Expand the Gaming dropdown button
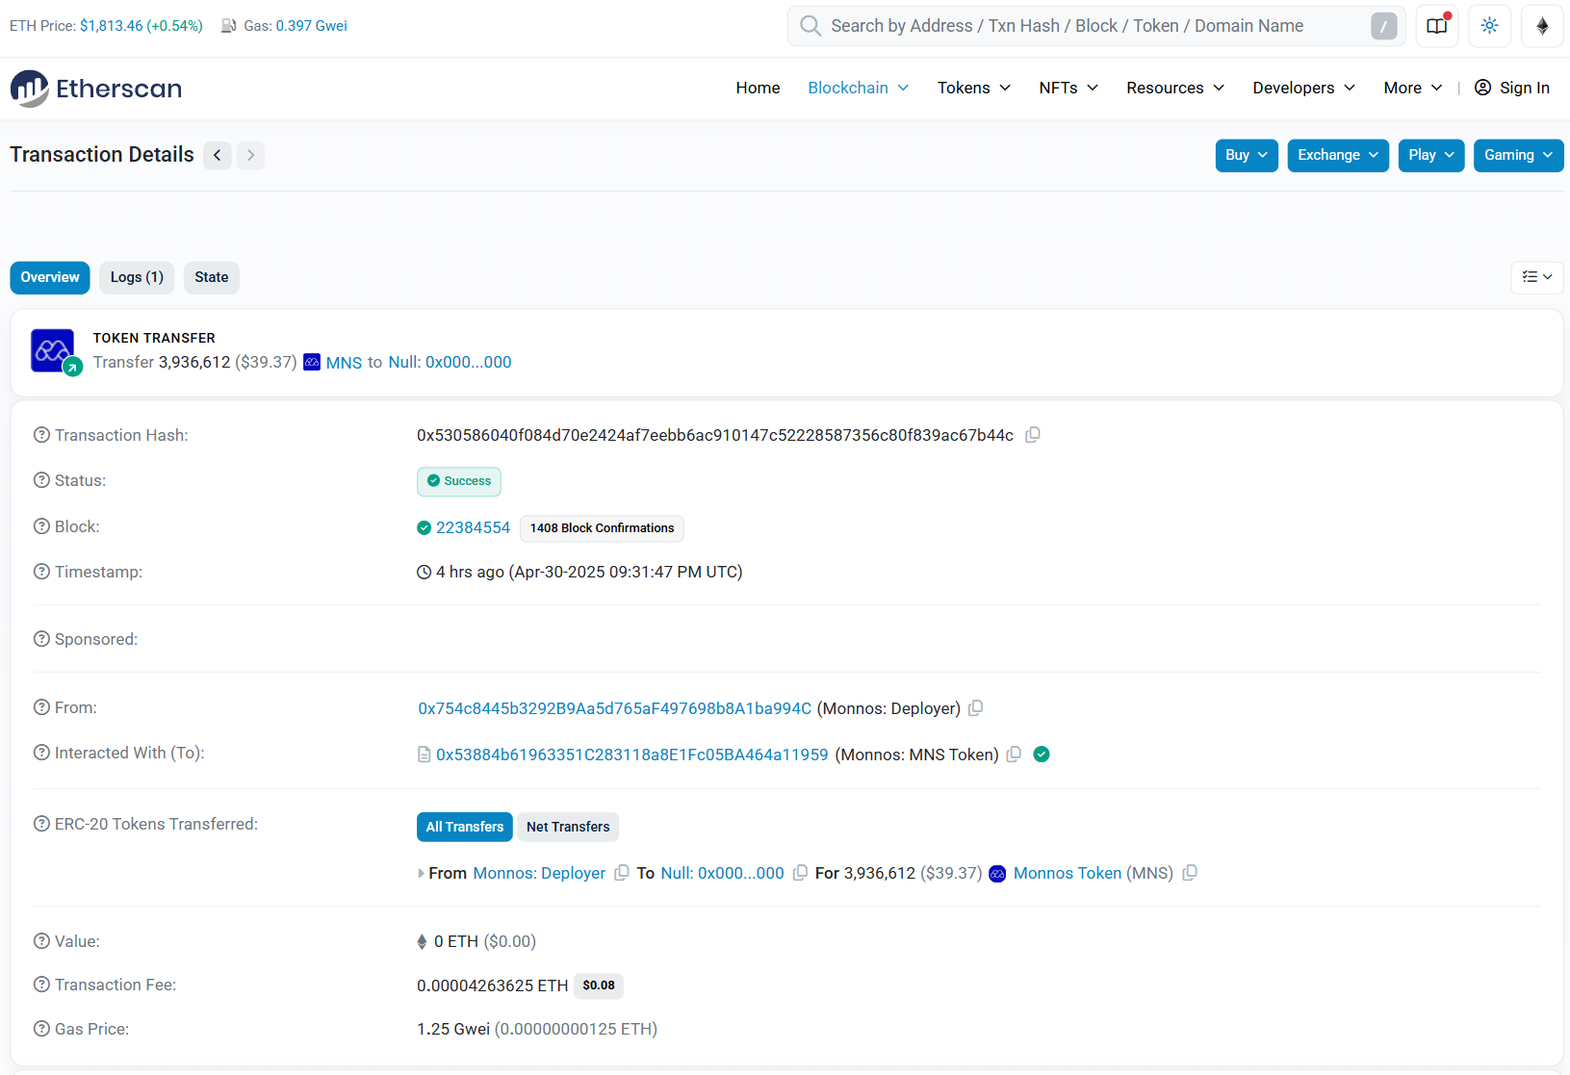This screenshot has width=1570, height=1075. [1519, 155]
